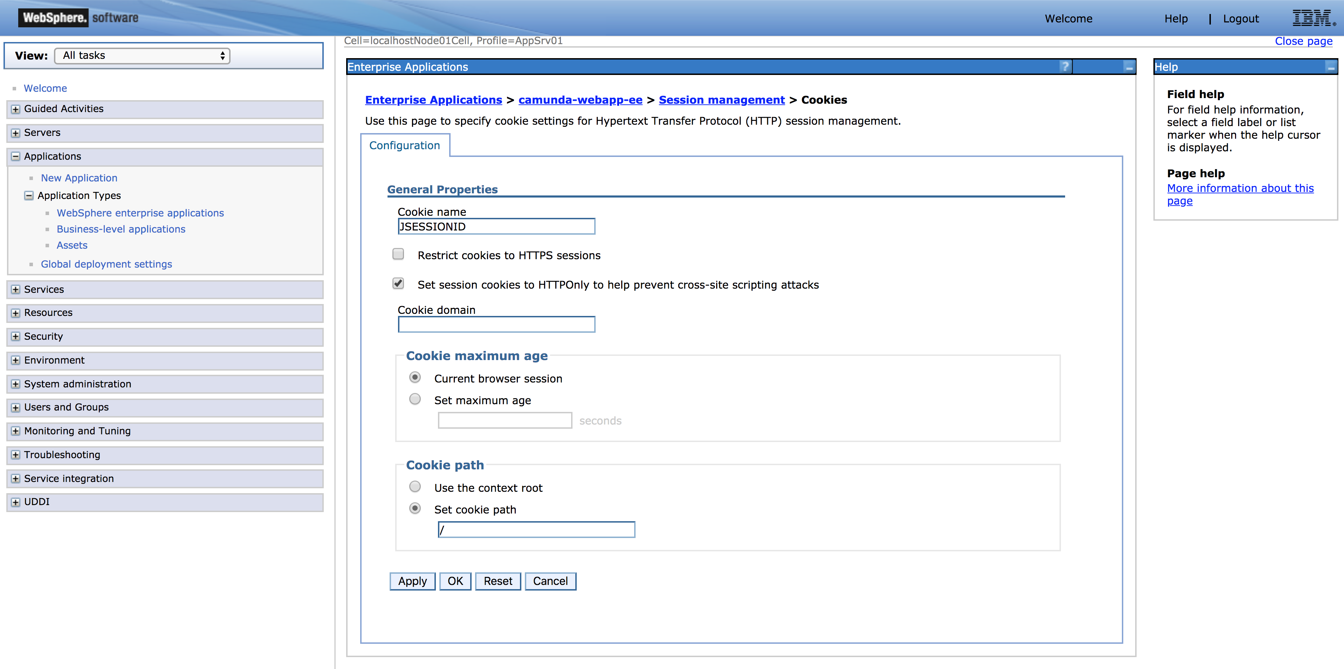Image resolution: width=1344 pixels, height=669 pixels.
Task: Open New Application link
Action: click(x=79, y=178)
